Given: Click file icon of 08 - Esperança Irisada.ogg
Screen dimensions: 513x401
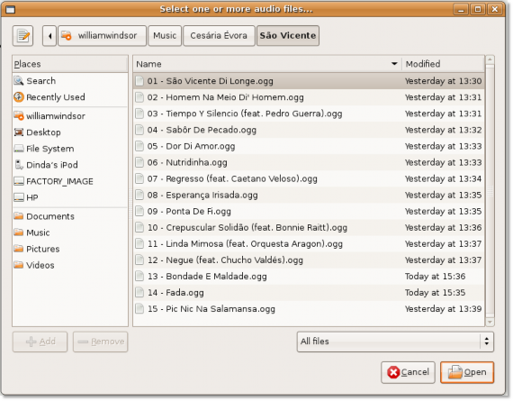Looking at the screenshot, I should tap(139, 195).
